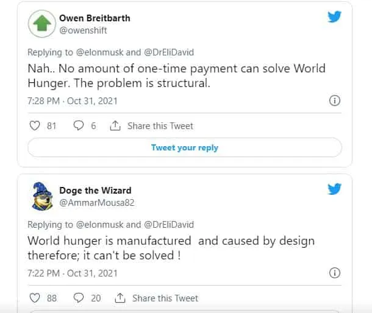This screenshot has width=372, height=313.
Task: Open the reply bubble showing 20 replies
Action: [x=79, y=298]
